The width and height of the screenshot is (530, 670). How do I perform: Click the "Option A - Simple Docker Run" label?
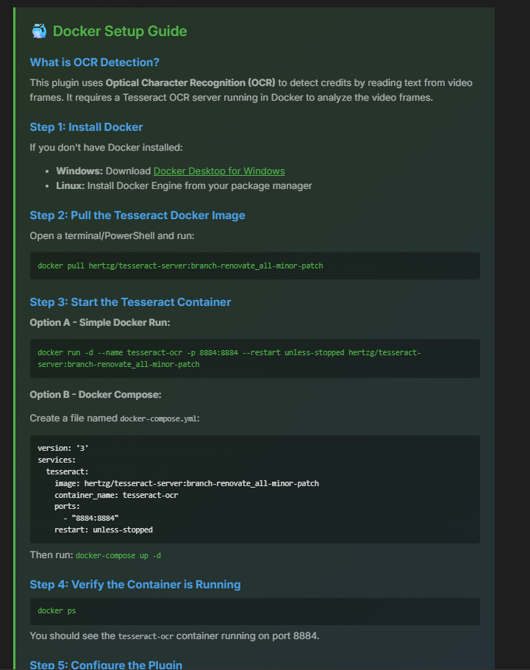pyautogui.click(x=99, y=323)
